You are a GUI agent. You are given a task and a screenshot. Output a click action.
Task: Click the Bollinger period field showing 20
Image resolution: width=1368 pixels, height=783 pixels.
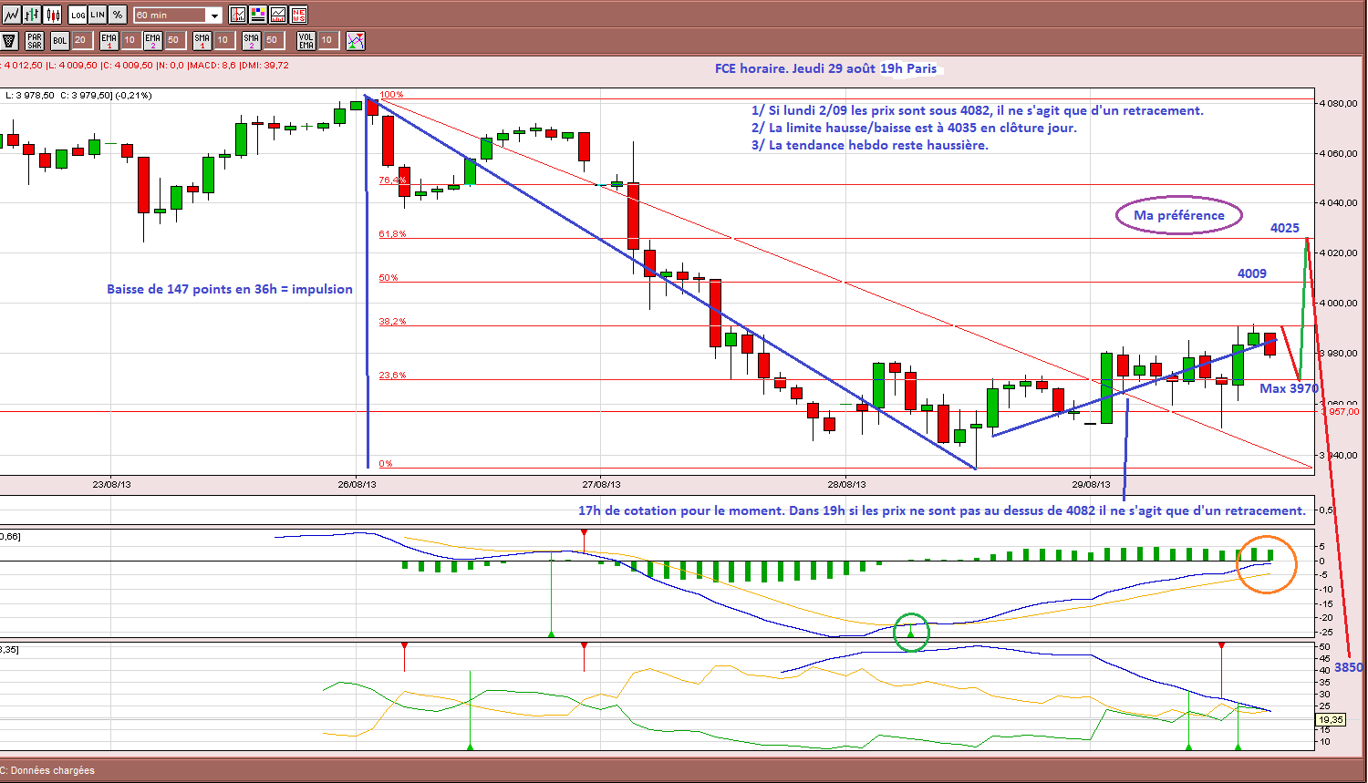pyautogui.click(x=83, y=40)
